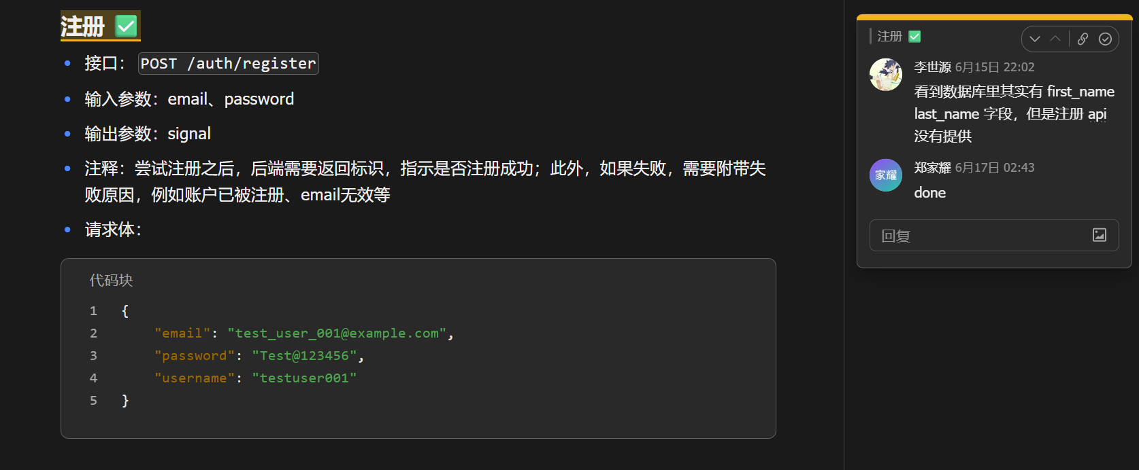Click green checkmark in comment panel quote
This screenshot has height=470, width=1139.
click(x=914, y=37)
